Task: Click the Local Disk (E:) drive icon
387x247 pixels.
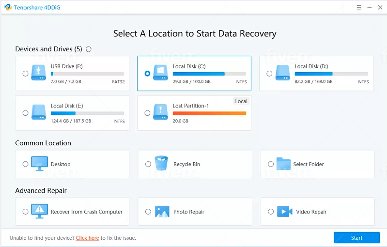Action: (x=38, y=112)
